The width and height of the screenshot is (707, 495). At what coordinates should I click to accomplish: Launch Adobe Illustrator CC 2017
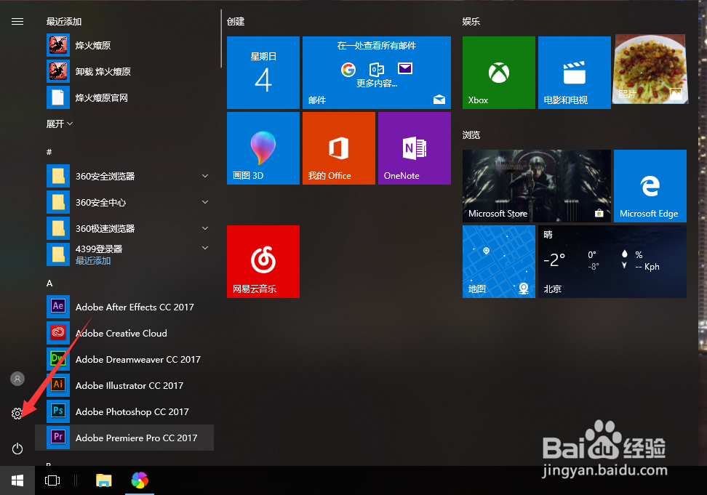[124, 385]
